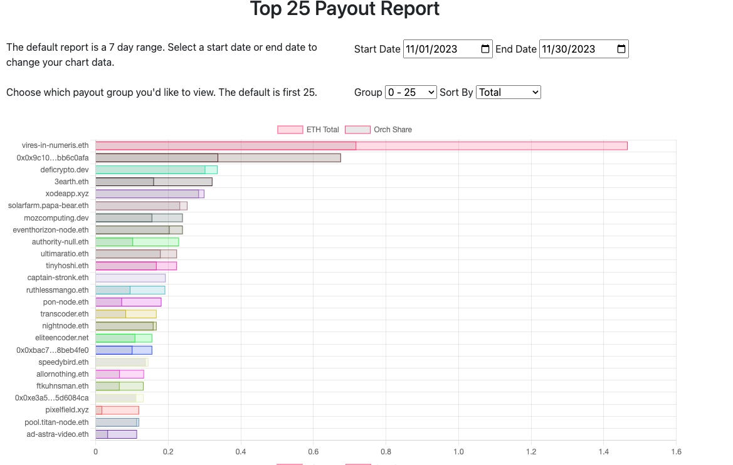Click the deficrypto.dev bar
Screen dimensions: 733x465
click(157, 170)
